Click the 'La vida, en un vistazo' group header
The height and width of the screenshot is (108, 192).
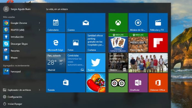tap(57, 9)
